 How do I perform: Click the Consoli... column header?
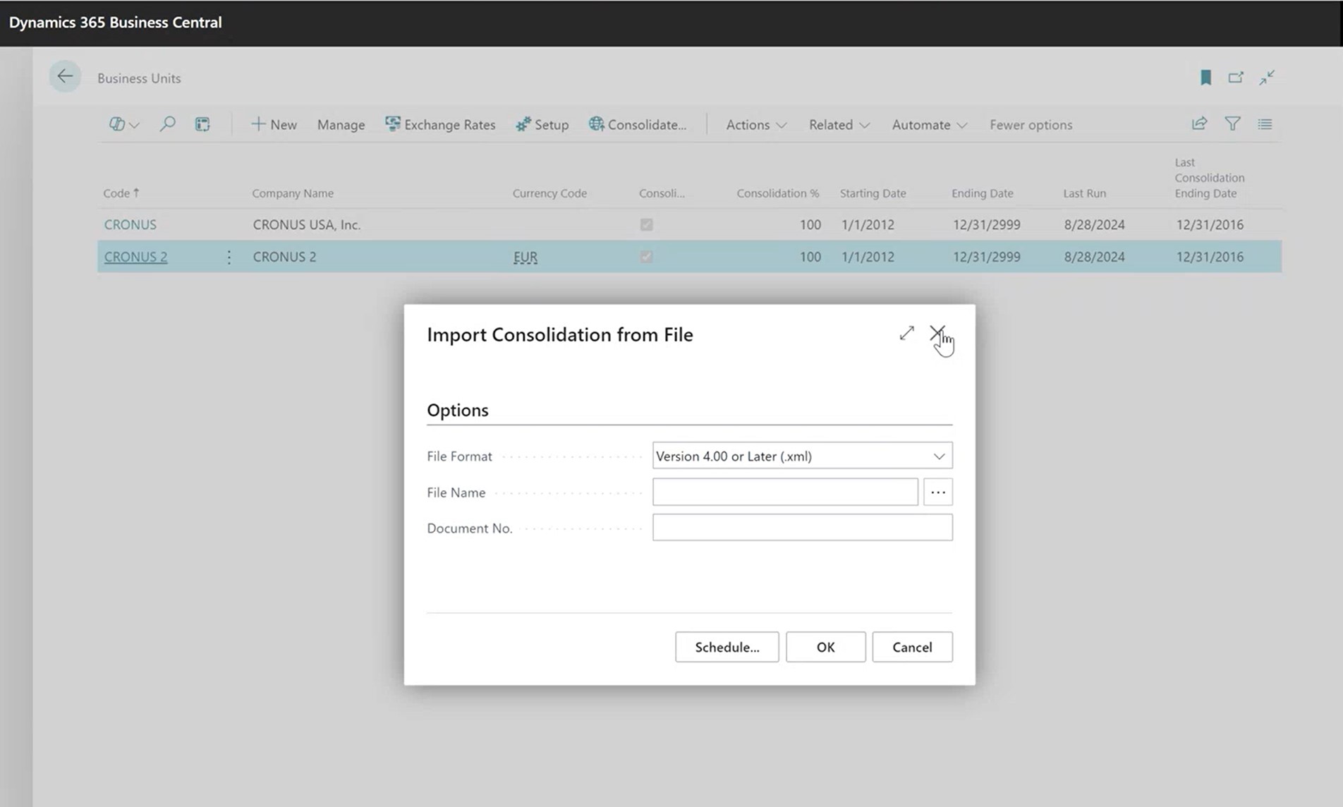click(662, 193)
